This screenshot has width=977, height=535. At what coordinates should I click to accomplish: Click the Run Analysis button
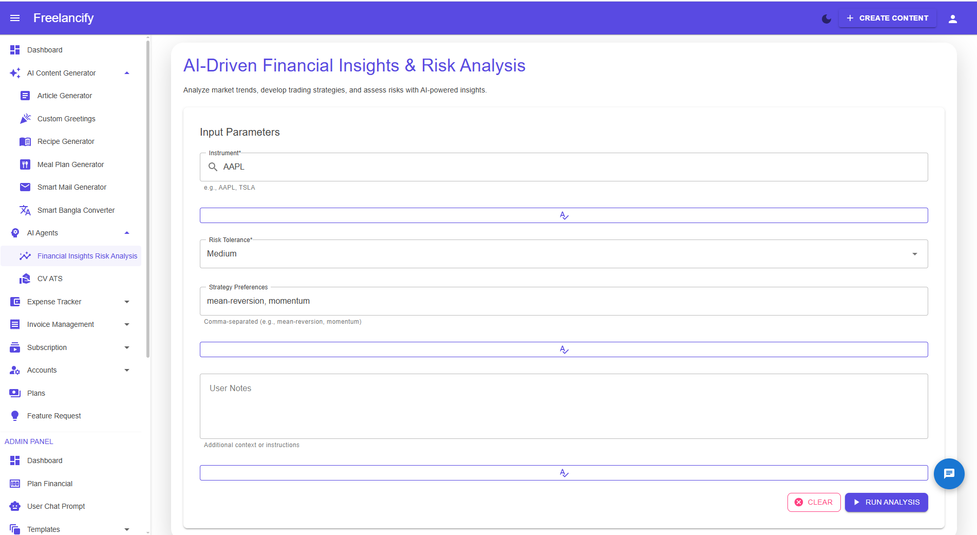coord(886,502)
